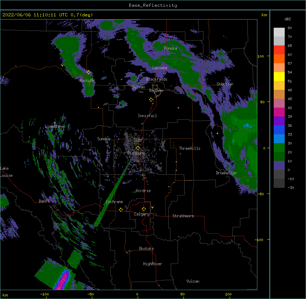Pick the light blue 33 dBZ legend swatch
This screenshot has width=306, height=299.
pos(279,139)
